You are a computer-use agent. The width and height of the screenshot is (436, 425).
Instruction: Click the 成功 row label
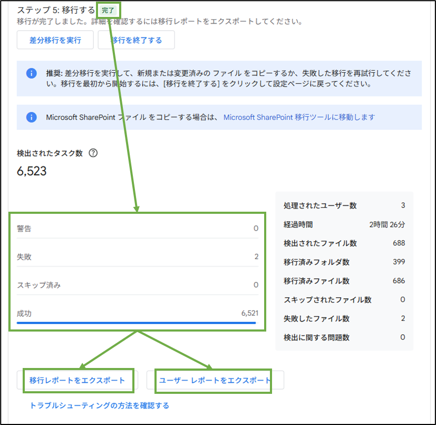(x=24, y=314)
